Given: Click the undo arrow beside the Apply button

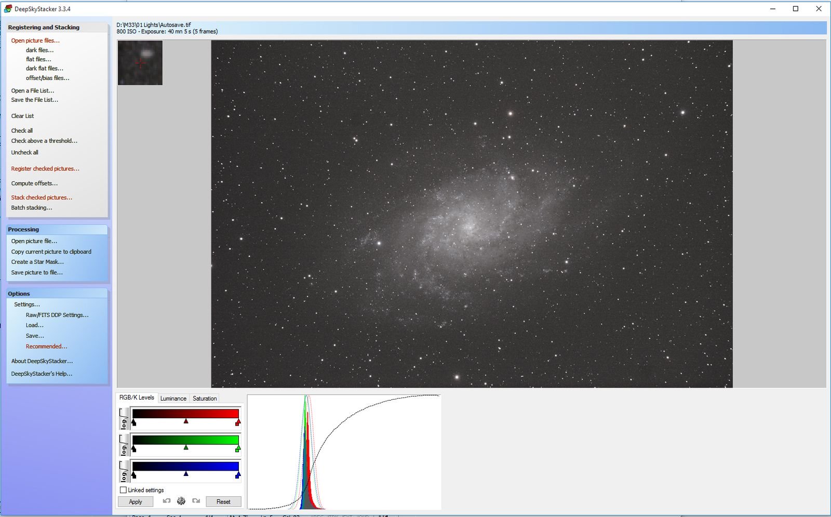Looking at the screenshot, I should (167, 501).
